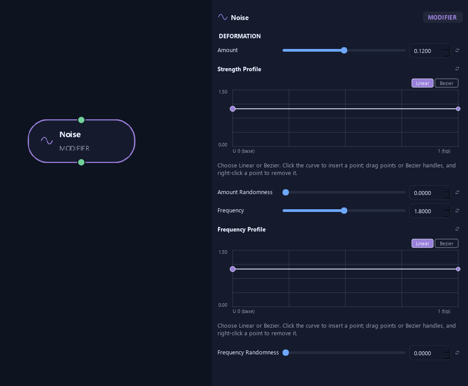The image size is (468, 386).
Task: Click the Frequency Randomness slider handle
Action: (286, 353)
